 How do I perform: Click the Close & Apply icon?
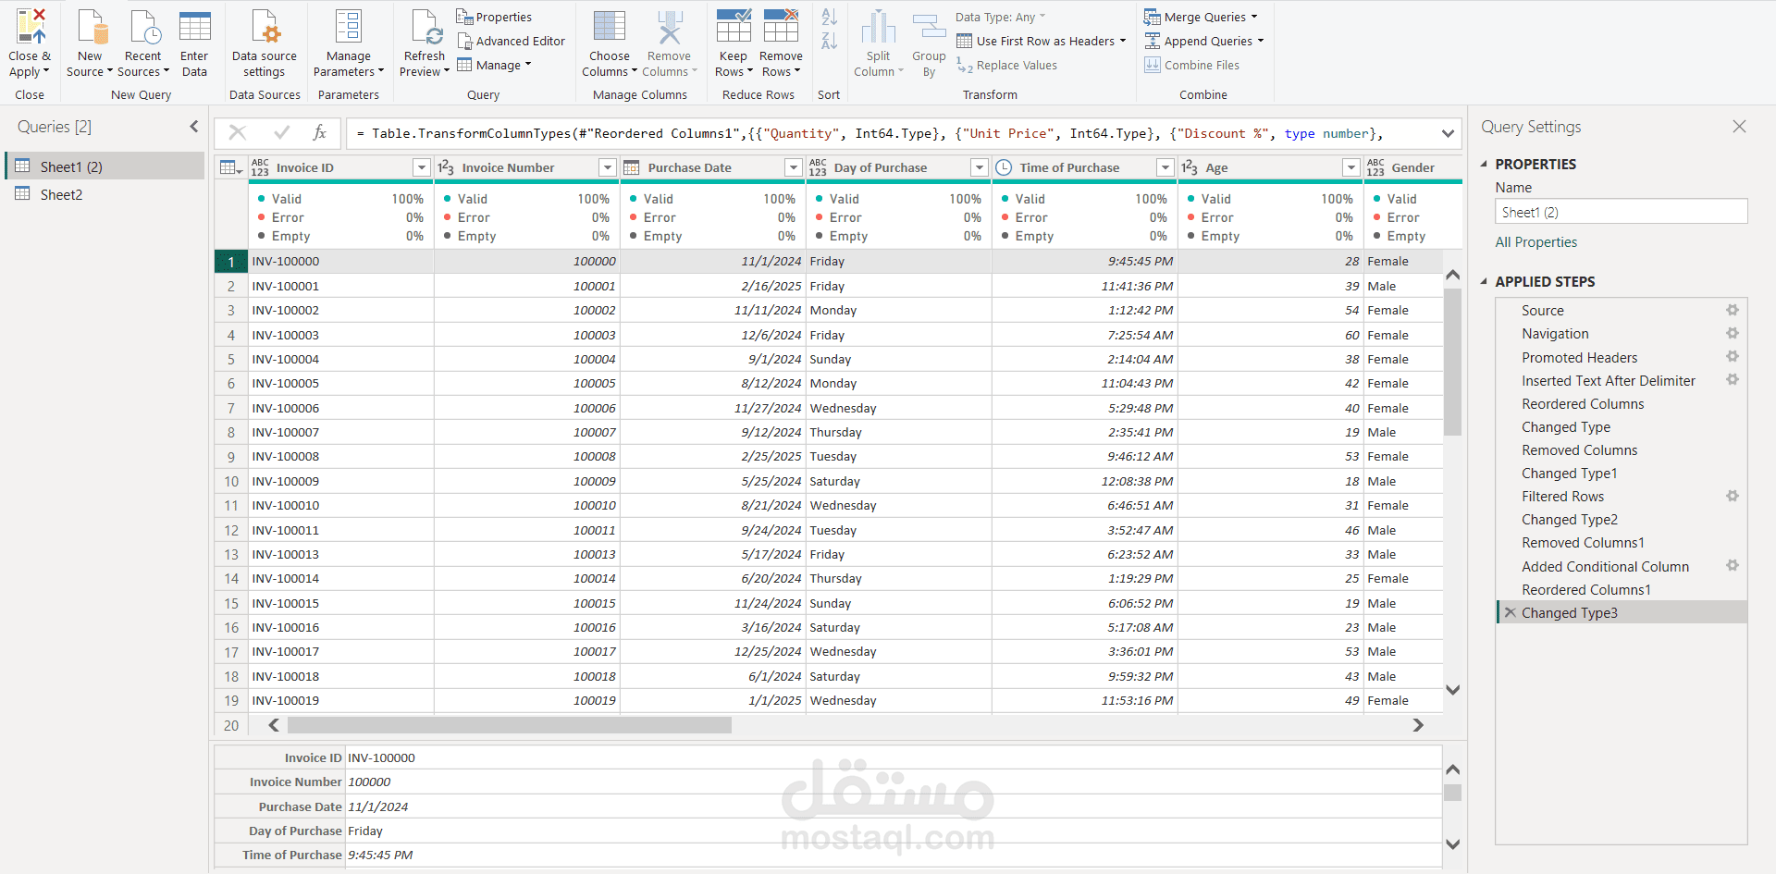pos(30,28)
